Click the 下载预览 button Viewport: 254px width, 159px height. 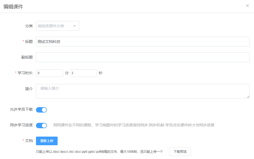[x=180, y=152]
